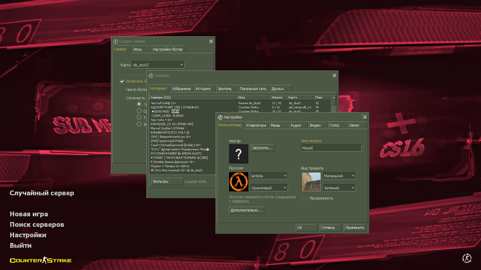The image size is (481, 270).
Task: Click the Counter-Strike logo at bottom left
Action: tap(41, 260)
